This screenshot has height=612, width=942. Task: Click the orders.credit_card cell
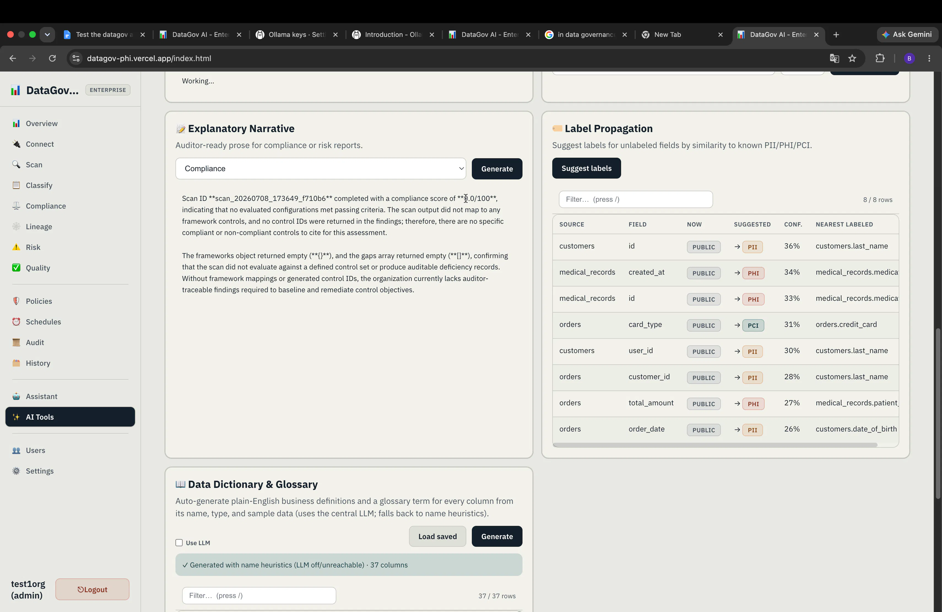pos(846,324)
